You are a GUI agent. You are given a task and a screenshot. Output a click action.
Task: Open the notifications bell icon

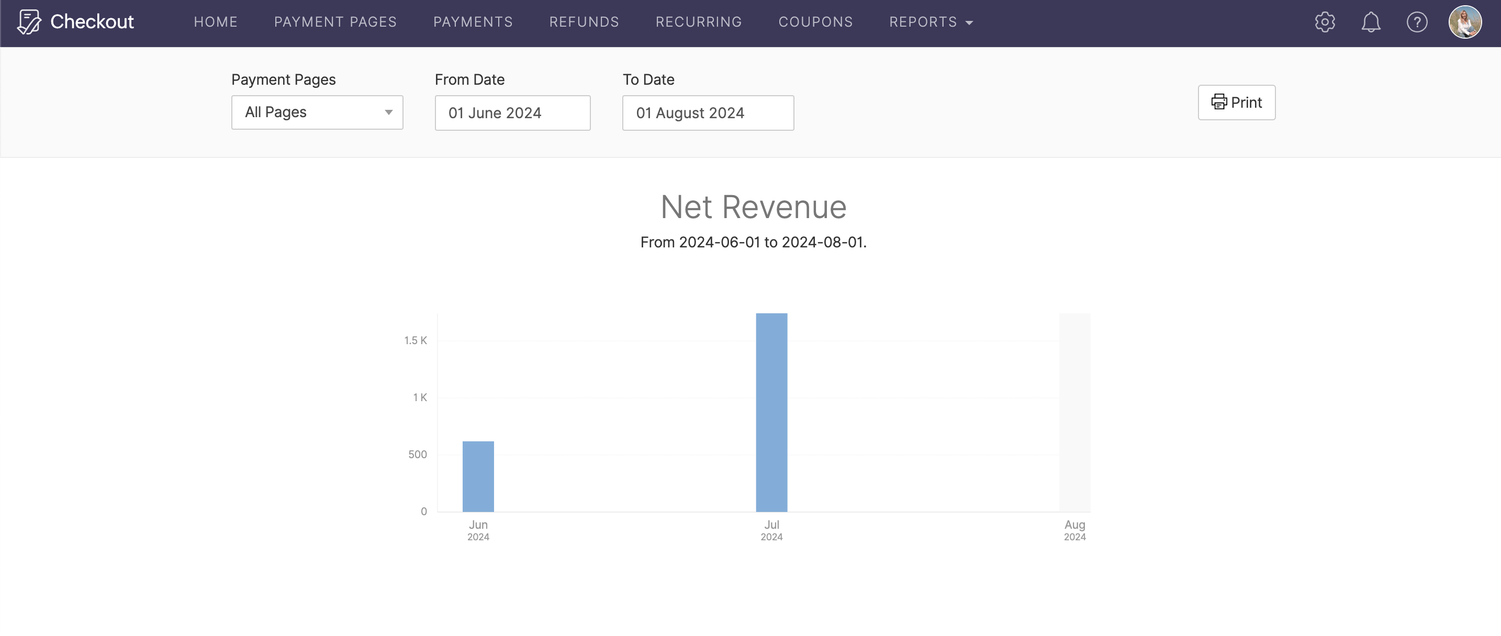[1371, 22]
